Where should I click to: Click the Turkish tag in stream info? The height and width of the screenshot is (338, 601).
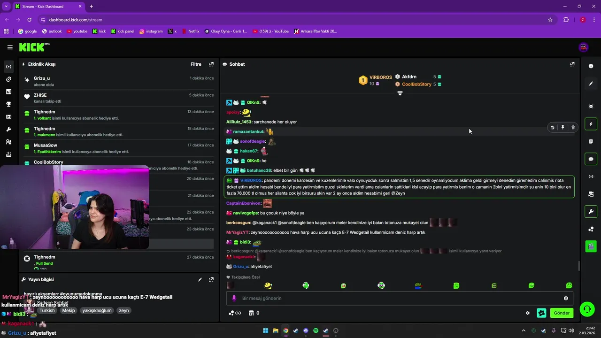[47, 311]
